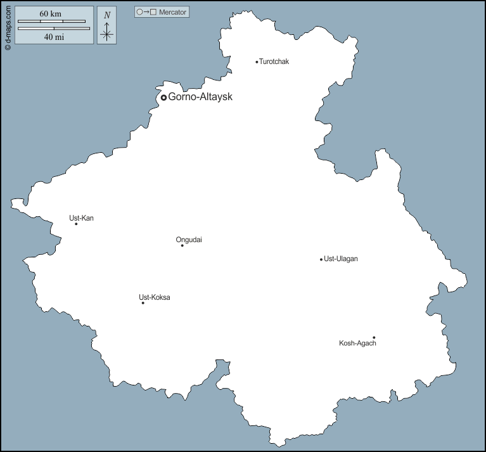
Task: Click the Ust-Kan name label
Action: click(81, 218)
